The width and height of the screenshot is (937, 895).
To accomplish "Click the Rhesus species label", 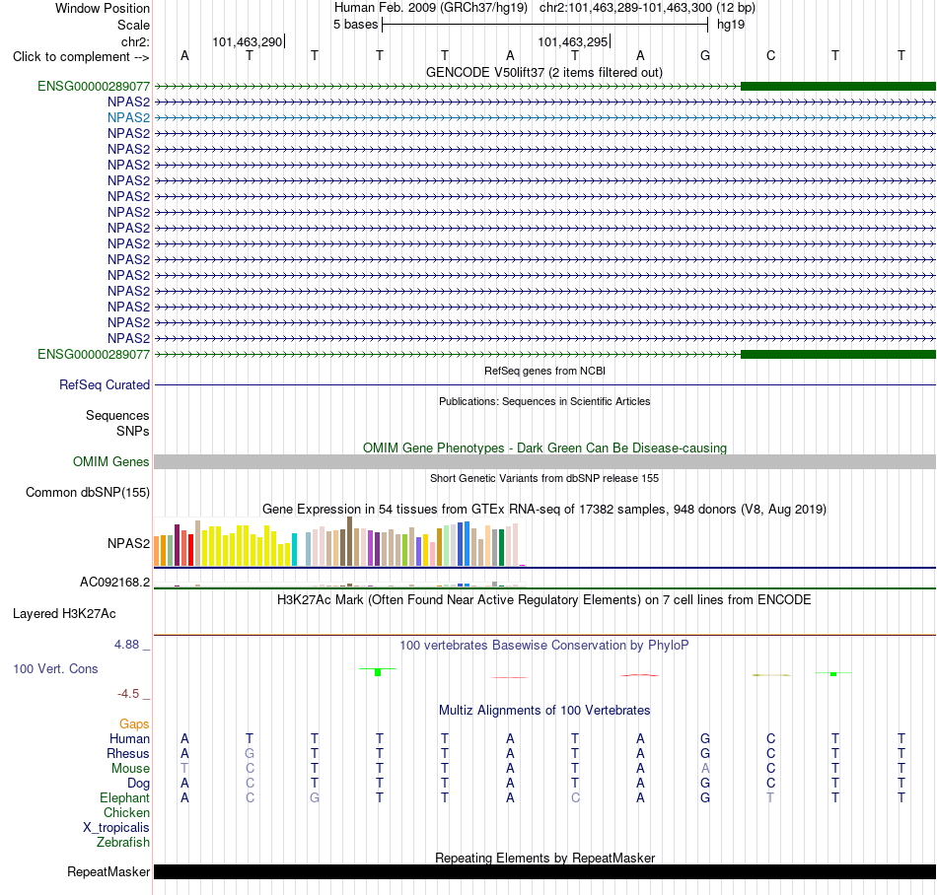I will [128, 754].
